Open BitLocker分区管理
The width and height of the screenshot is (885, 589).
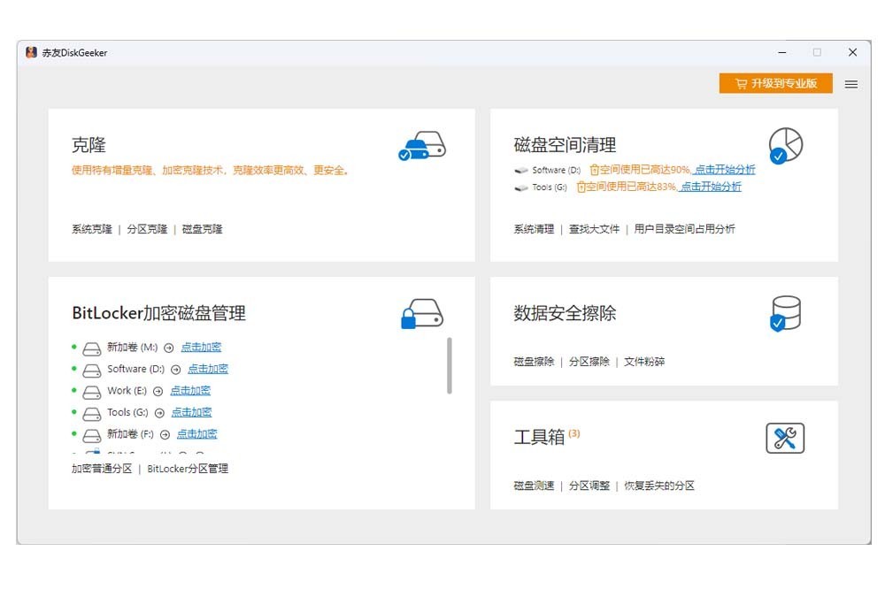pyautogui.click(x=188, y=469)
